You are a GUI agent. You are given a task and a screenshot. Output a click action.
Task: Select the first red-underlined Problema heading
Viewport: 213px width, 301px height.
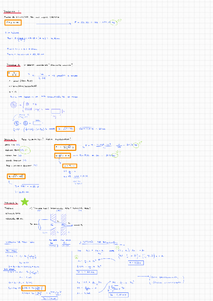pos(12,12)
